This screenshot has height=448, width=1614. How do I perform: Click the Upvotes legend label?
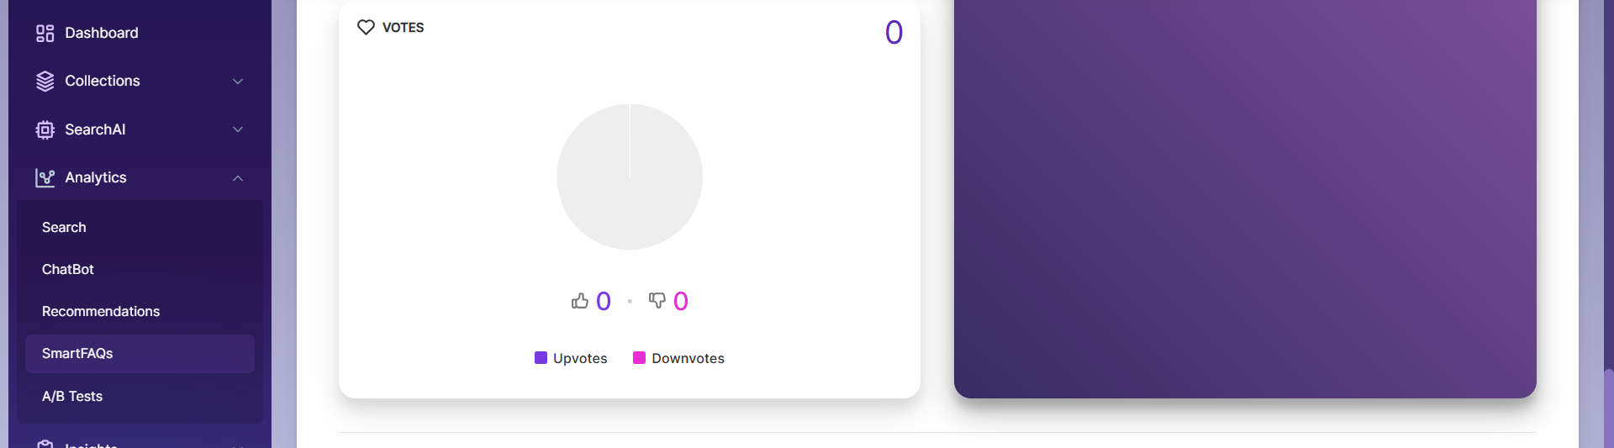coord(580,358)
